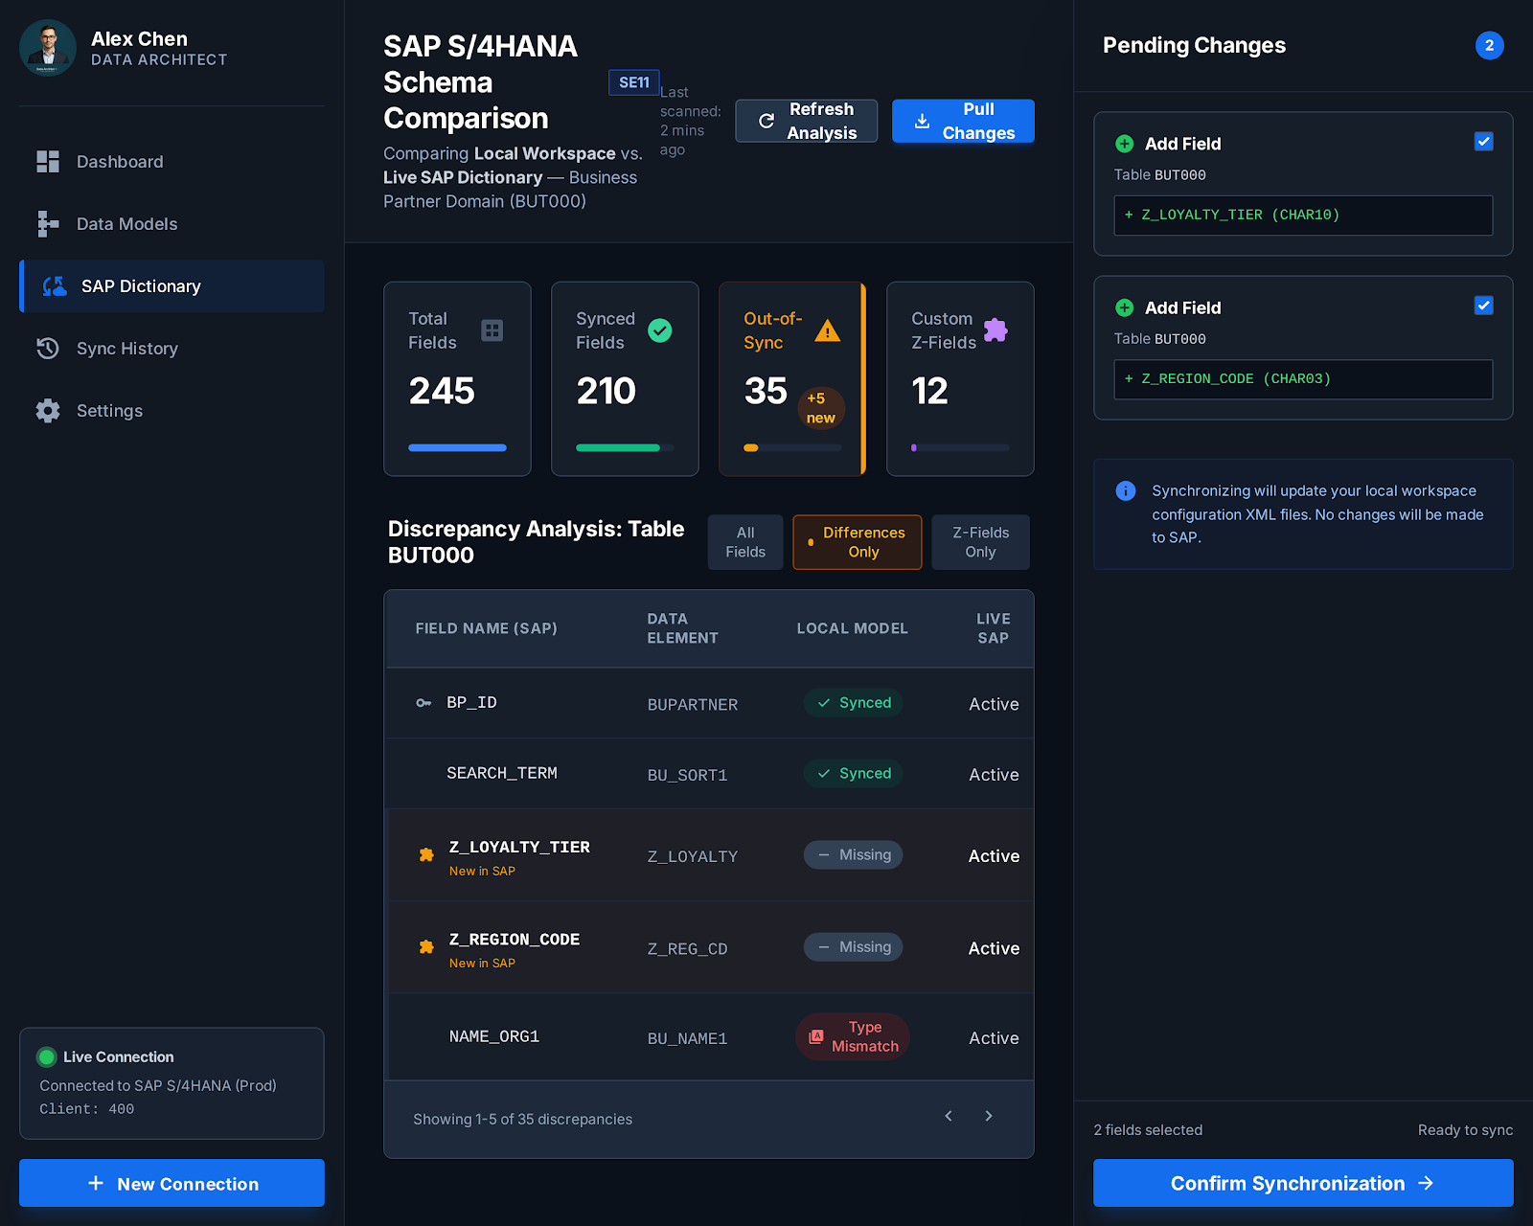Toggle the Differences Only filter

point(857,541)
